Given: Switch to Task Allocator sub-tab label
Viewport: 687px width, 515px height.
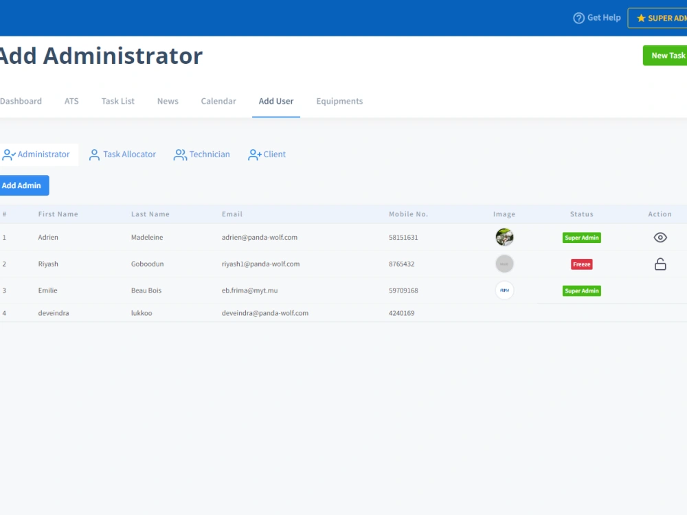Looking at the screenshot, I should pyautogui.click(x=129, y=154).
